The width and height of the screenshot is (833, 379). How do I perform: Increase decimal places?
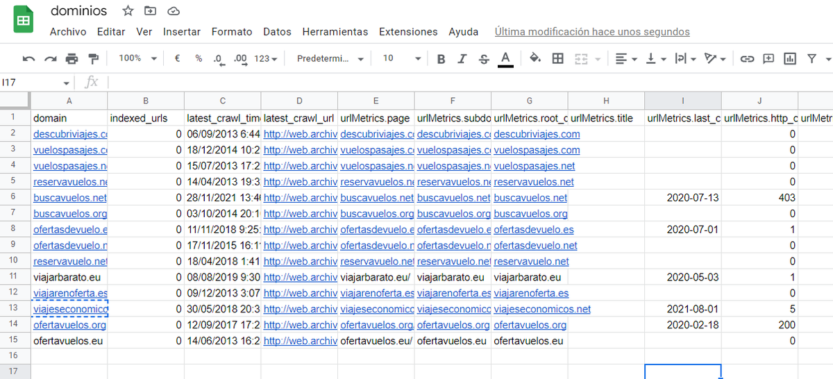240,59
